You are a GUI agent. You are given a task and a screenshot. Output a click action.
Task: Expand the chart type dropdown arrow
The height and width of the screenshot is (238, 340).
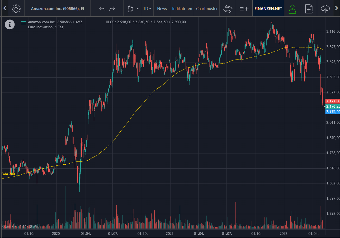coord(138,9)
